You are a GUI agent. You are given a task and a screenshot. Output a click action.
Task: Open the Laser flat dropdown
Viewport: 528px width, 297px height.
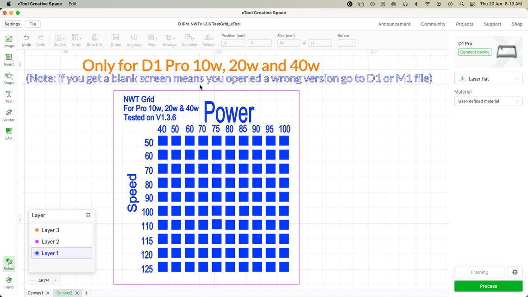(x=488, y=78)
